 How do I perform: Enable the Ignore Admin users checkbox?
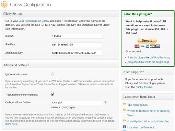click(52, 74)
